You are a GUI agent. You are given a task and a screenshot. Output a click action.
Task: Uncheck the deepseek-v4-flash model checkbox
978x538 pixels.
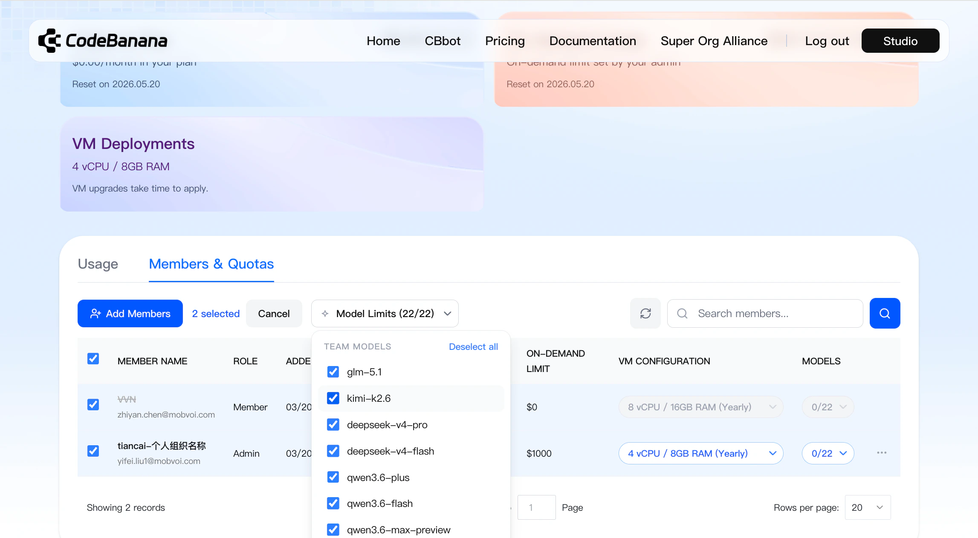tap(333, 451)
